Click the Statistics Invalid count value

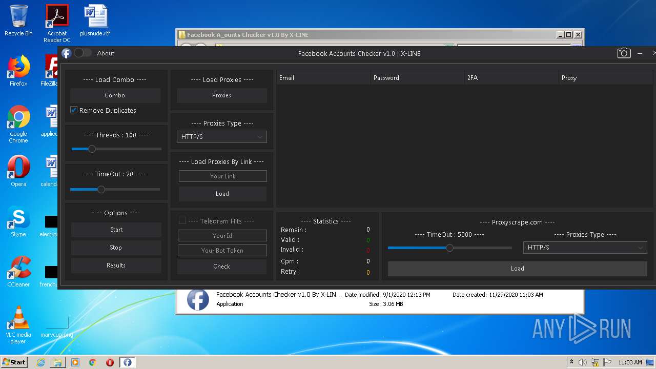coord(368,250)
